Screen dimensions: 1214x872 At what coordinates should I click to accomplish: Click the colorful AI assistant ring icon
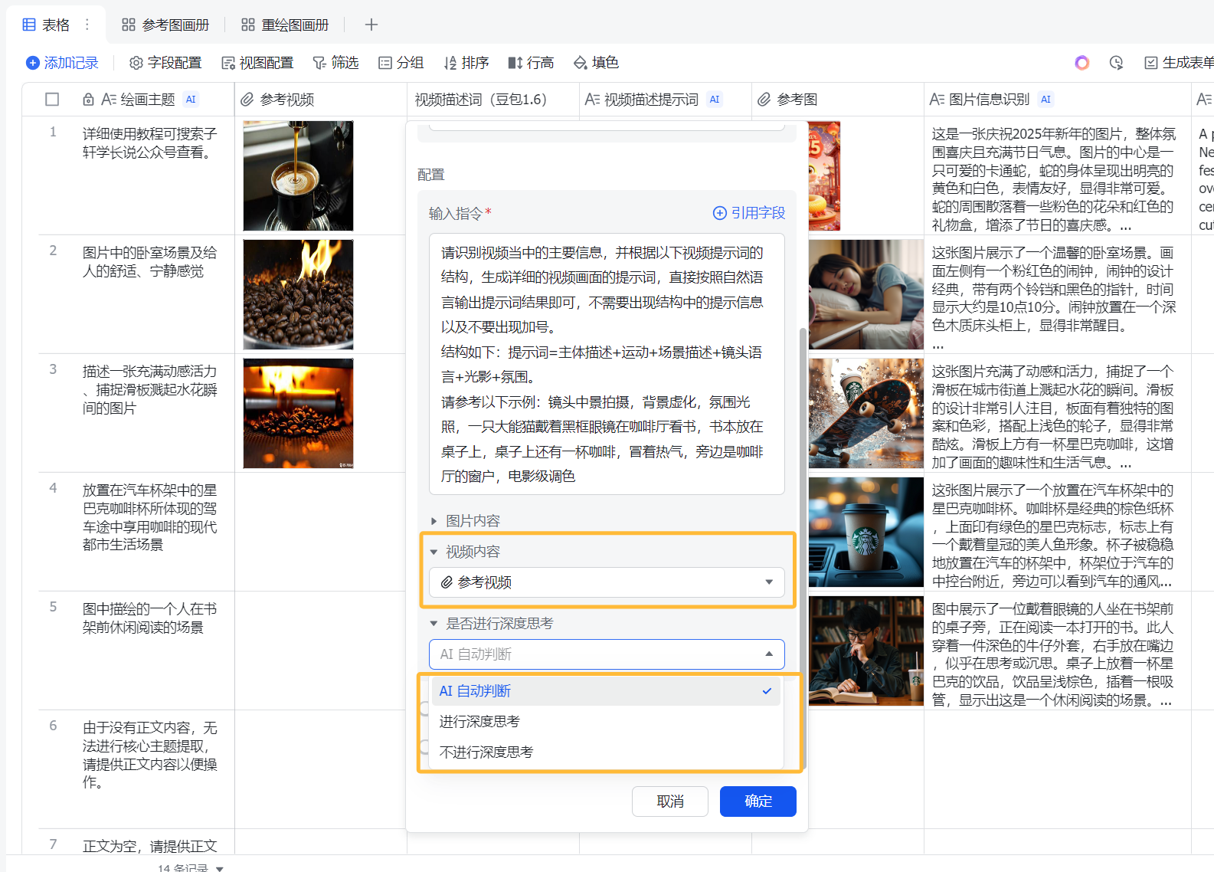click(x=1081, y=63)
